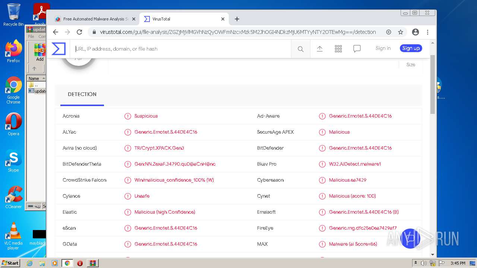Viewport: 477px width, 268px height.
Task: Reload the VirusTotal page
Action: coord(79,32)
